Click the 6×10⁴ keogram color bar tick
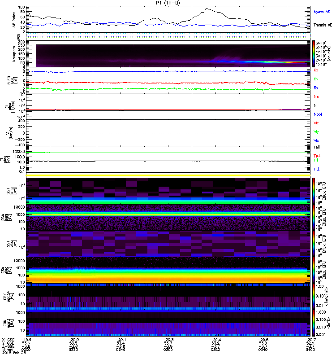The width and height of the screenshot is (336, 359). click(321, 43)
